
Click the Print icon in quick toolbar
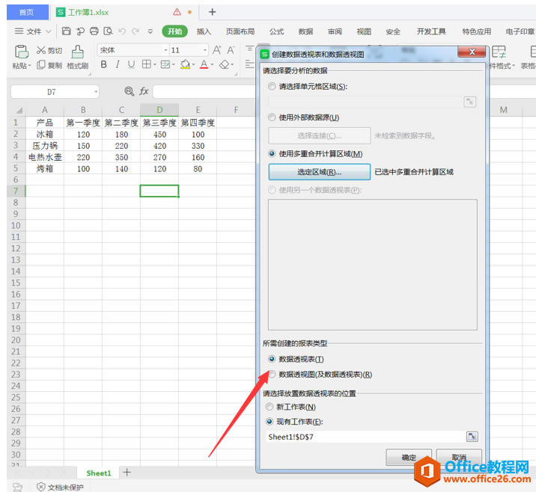click(x=94, y=31)
